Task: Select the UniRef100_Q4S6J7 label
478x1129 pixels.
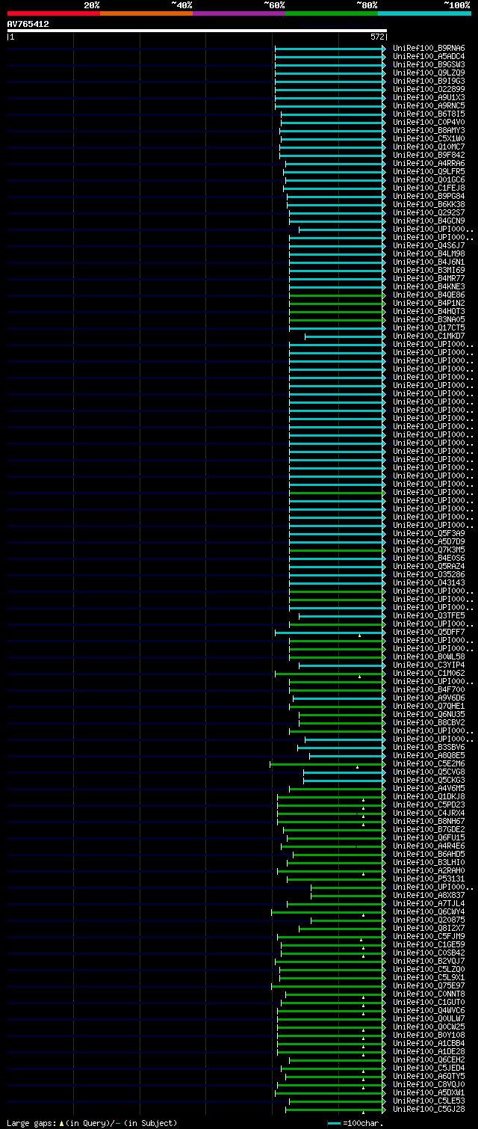Action: pos(429,246)
